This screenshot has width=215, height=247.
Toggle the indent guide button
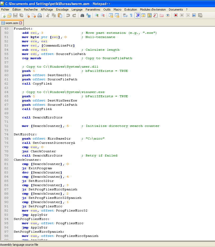(x=137, y=15)
